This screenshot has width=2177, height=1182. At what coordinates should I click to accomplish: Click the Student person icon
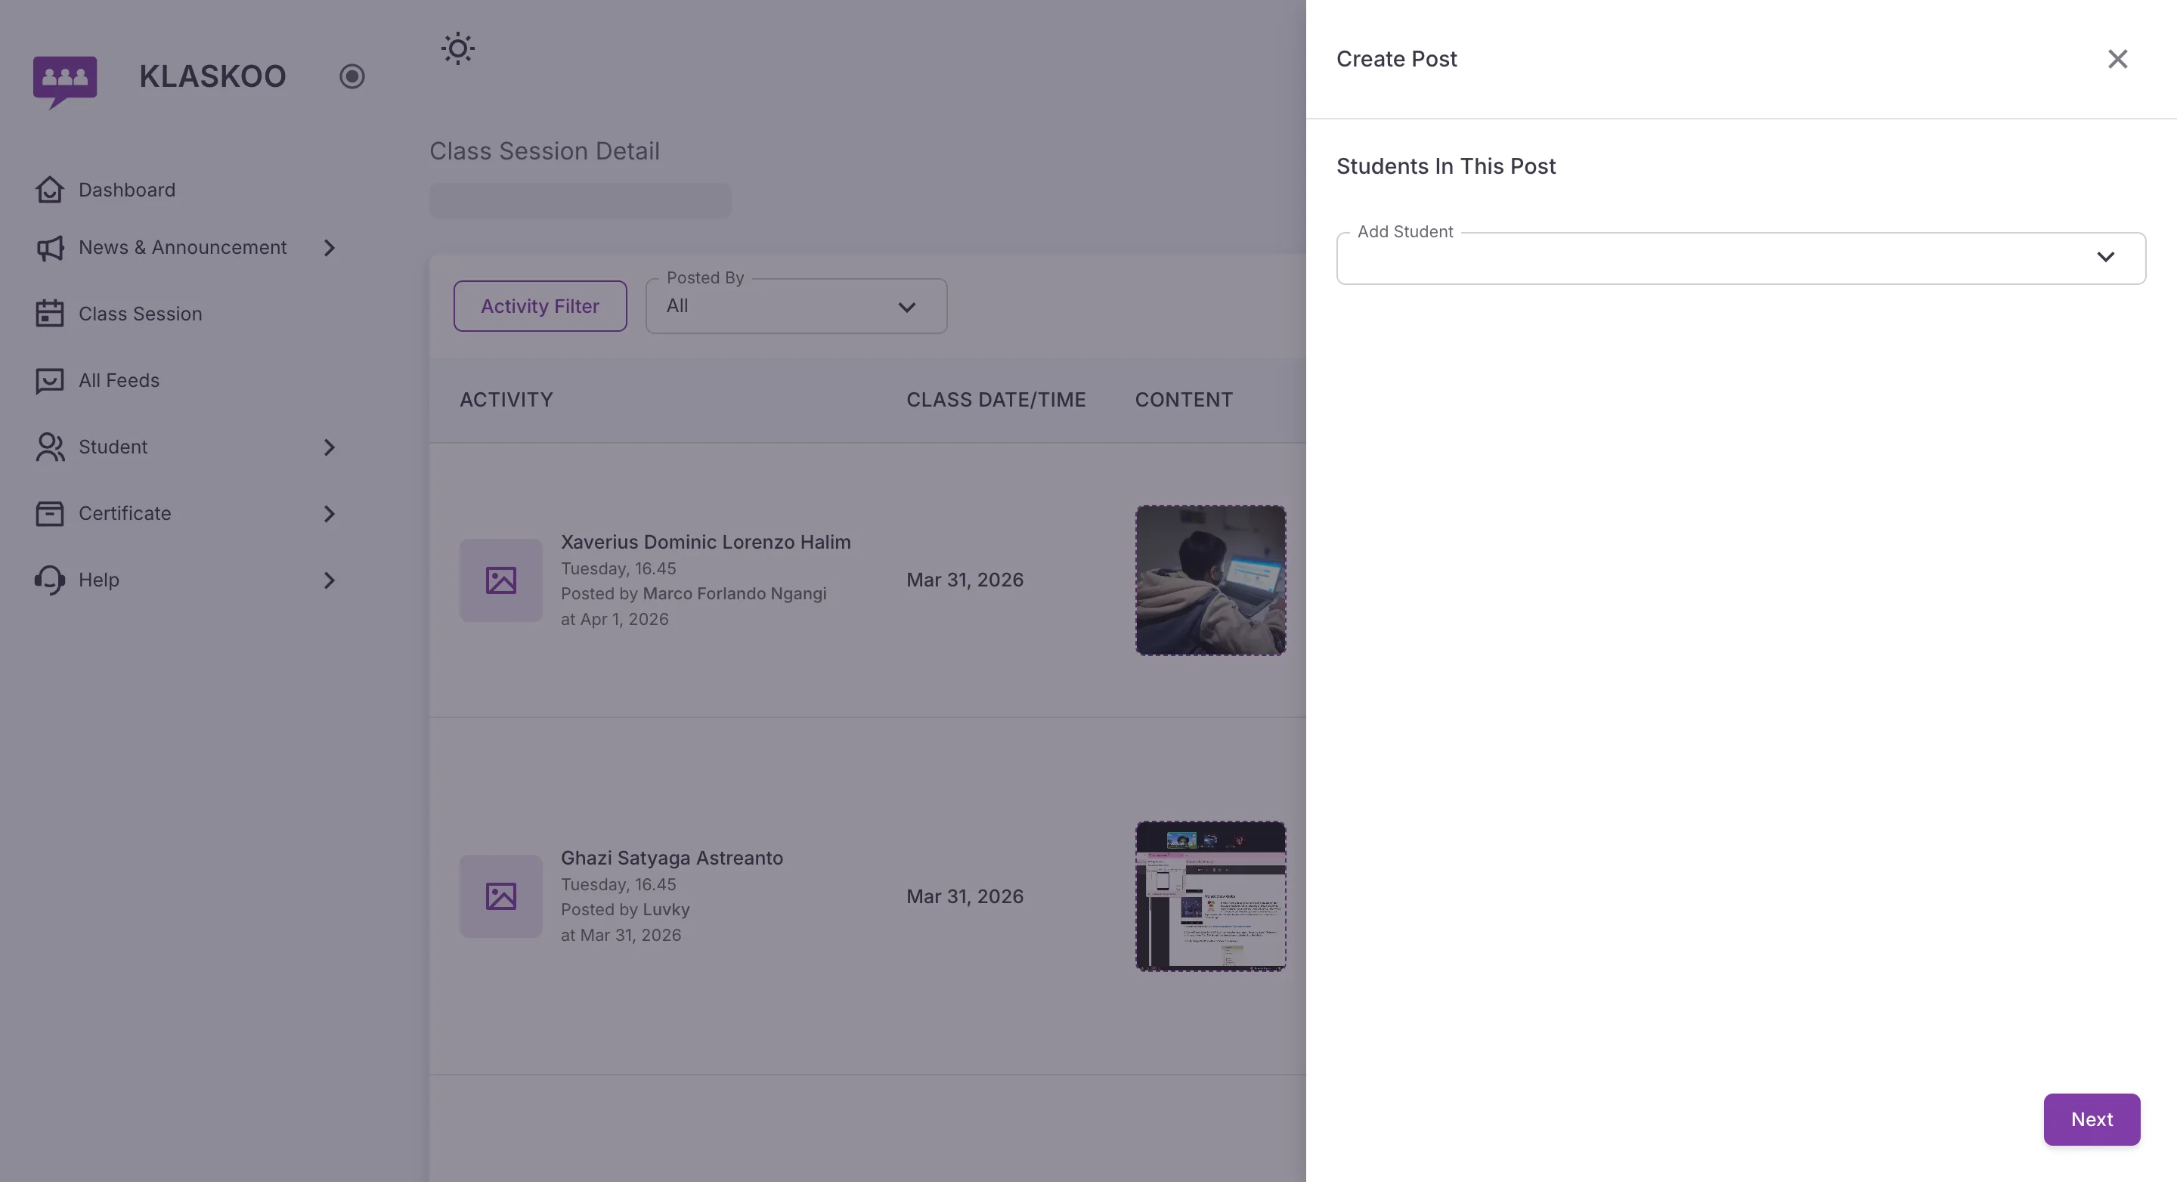click(x=49, y=447)
